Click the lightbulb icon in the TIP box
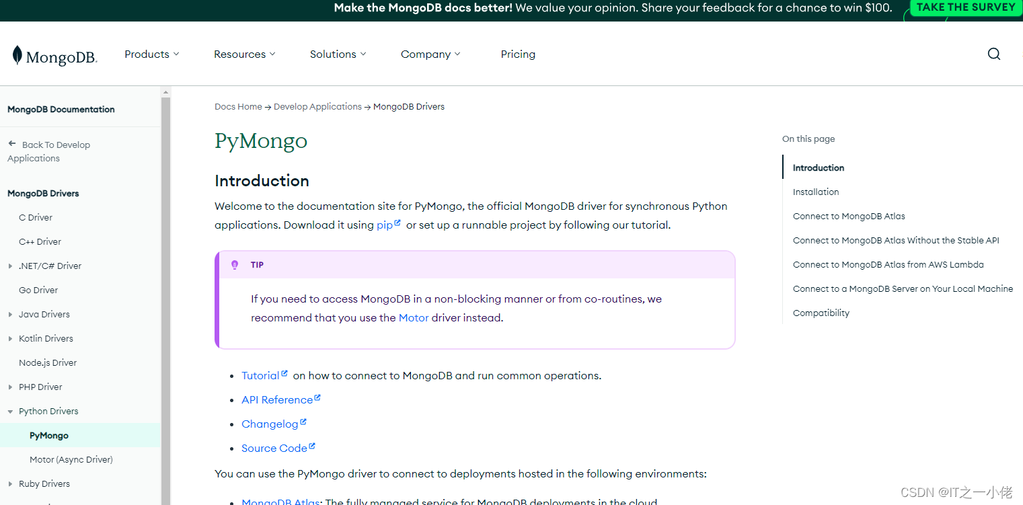 click(235, 265)
